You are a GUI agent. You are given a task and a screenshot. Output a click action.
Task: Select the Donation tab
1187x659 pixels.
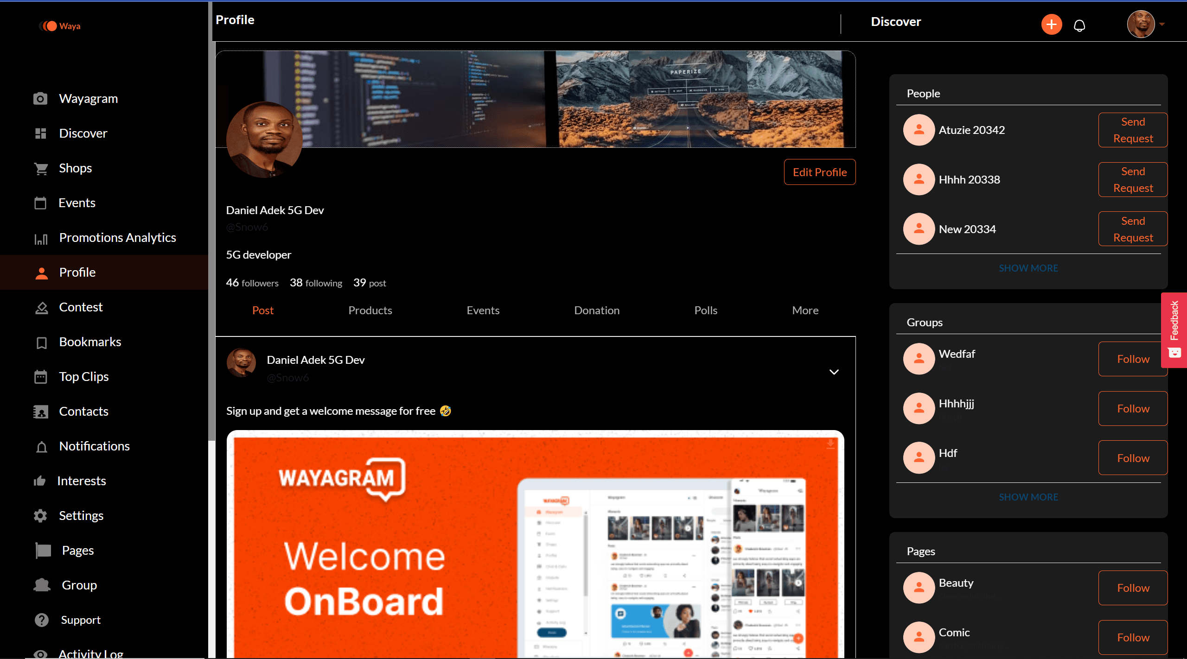pyautogui.click(x=597, y=310)
